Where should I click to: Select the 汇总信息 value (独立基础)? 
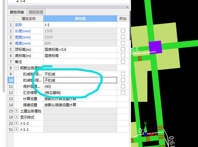tap(80, 93)
